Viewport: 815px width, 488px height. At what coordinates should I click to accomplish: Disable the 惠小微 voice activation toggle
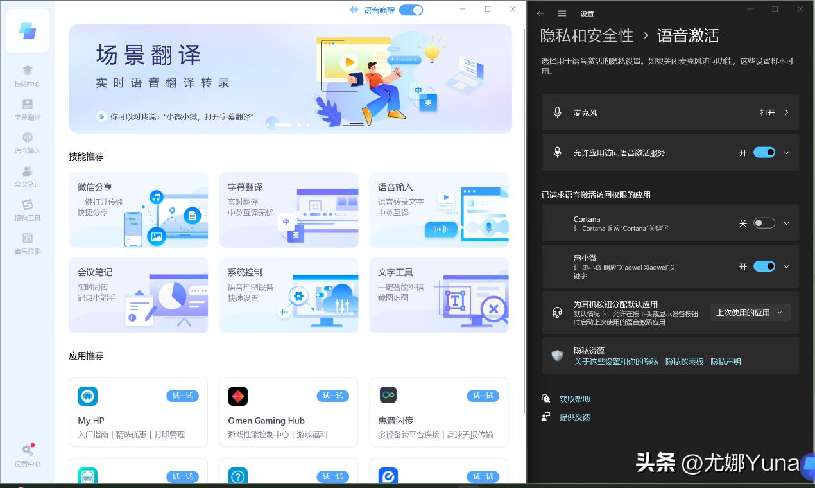tap(763, 266)
